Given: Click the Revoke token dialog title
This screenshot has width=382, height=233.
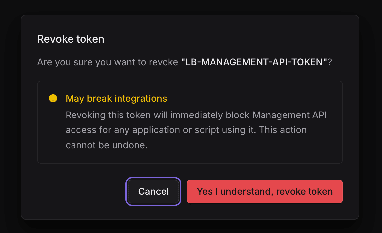Looking at the screenshot, I should (71, 39).
